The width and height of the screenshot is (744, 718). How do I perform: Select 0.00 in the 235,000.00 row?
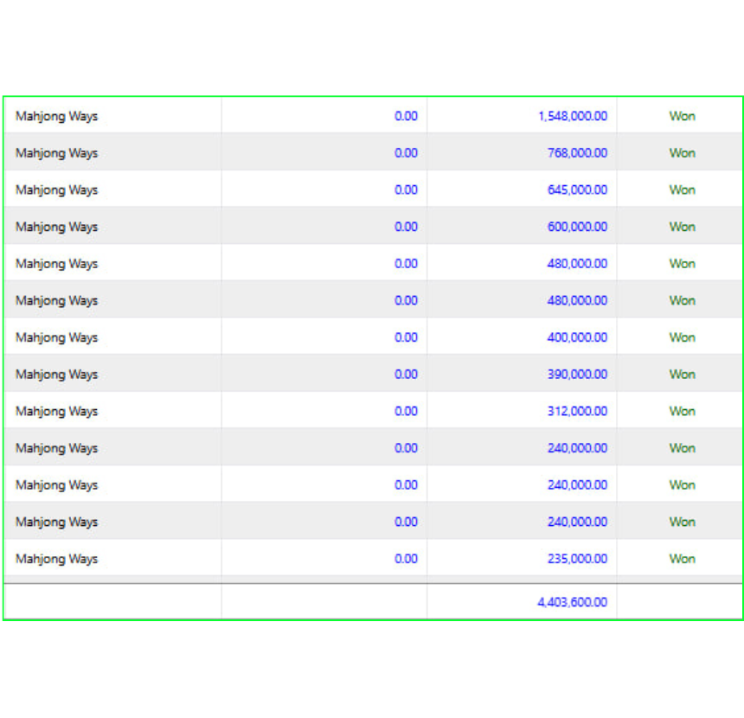coord(406,559)
